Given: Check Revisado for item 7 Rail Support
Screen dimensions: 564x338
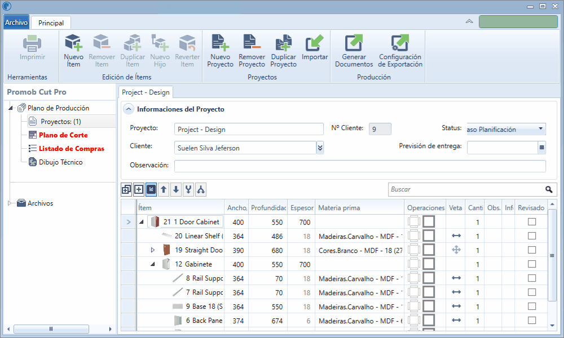Looking at the screenshot, I should click(x=532, y=292).
